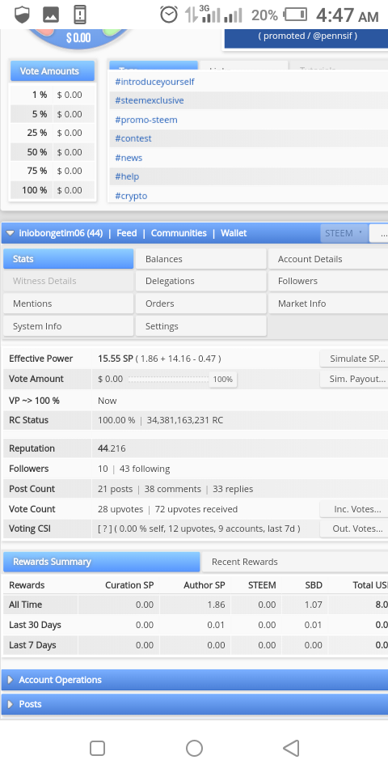388x777 pixels.
Task: Click the $ 0.00 voting power gauge
Action: point(78,39)
